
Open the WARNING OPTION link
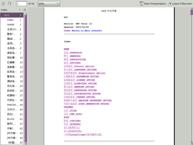[x=79, y=87]
